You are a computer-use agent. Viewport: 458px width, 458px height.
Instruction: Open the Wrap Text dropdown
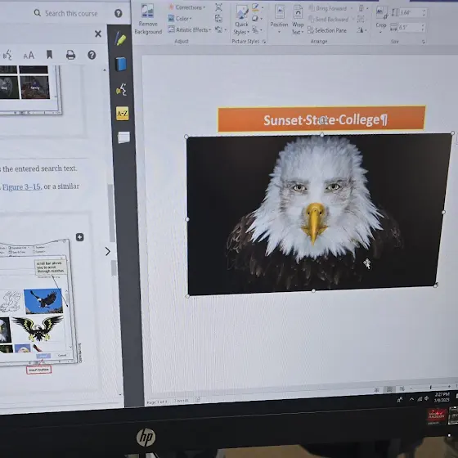298,20
